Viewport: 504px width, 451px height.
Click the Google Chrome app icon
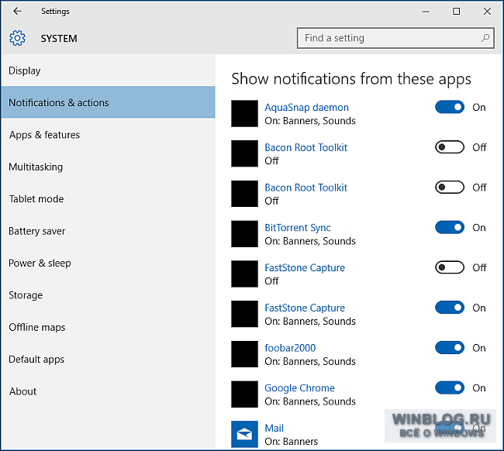coord(244,394)
